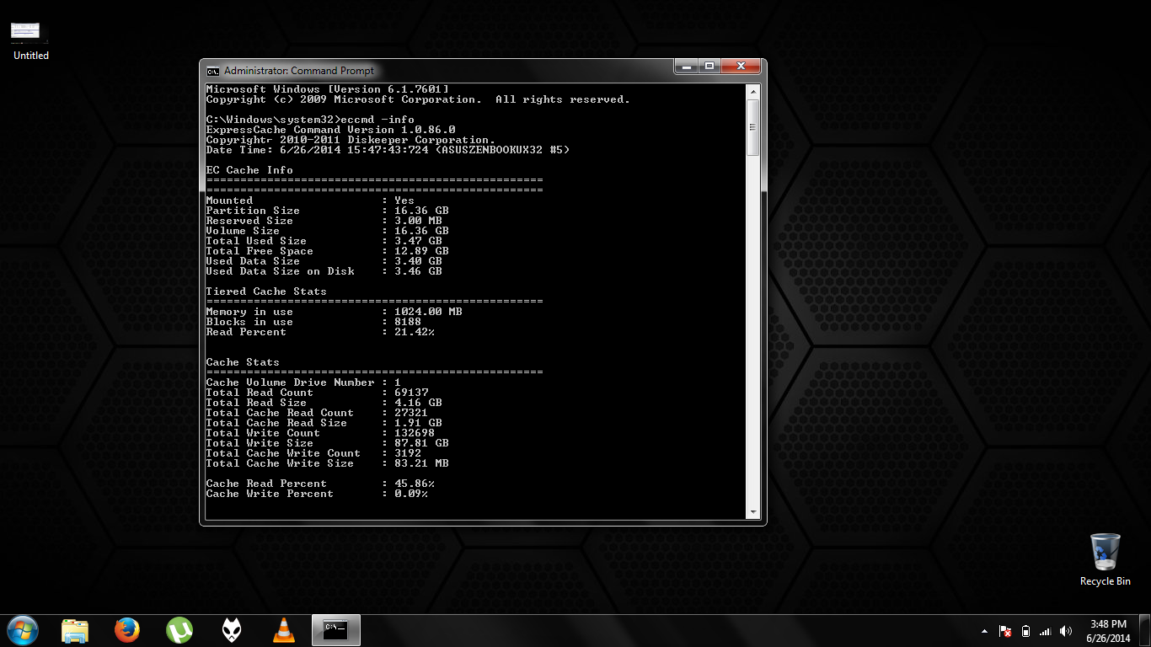Open Windows Explorer from the taskbar
The height and width of the screenshot is (647, 1151).
(75, 630)
